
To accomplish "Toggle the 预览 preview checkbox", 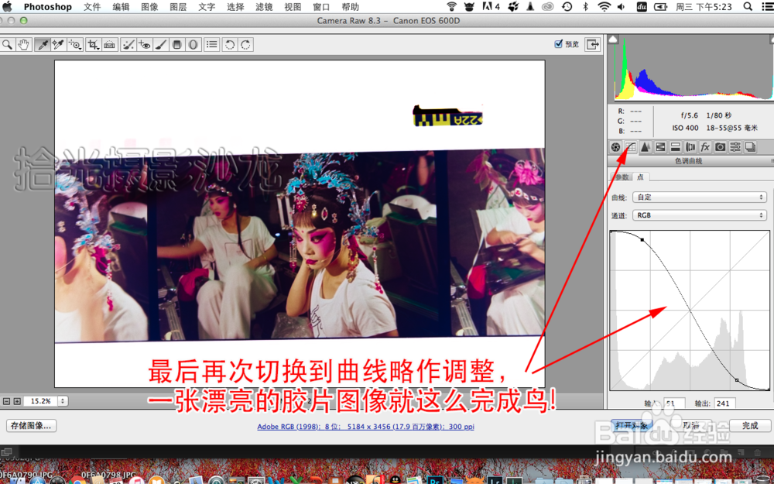I will [558, 44].
